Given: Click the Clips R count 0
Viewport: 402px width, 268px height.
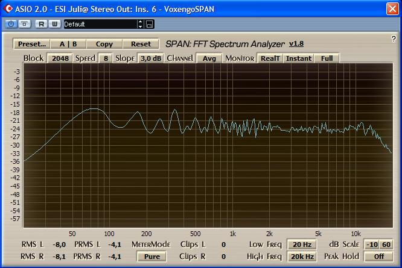Looking at the screenshot, I should point(223,257).
